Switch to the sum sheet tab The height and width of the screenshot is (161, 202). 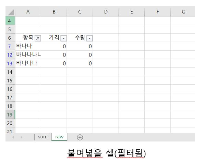(x=43, y=137)
